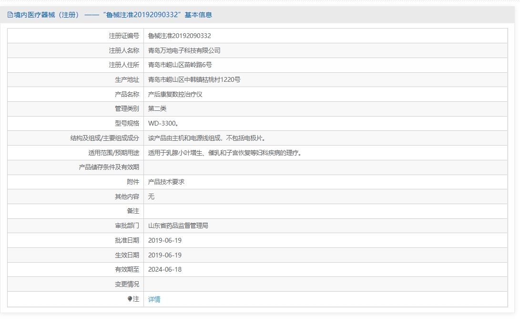
Task: Click the 其他内容 label
Action: pos(127,196)
